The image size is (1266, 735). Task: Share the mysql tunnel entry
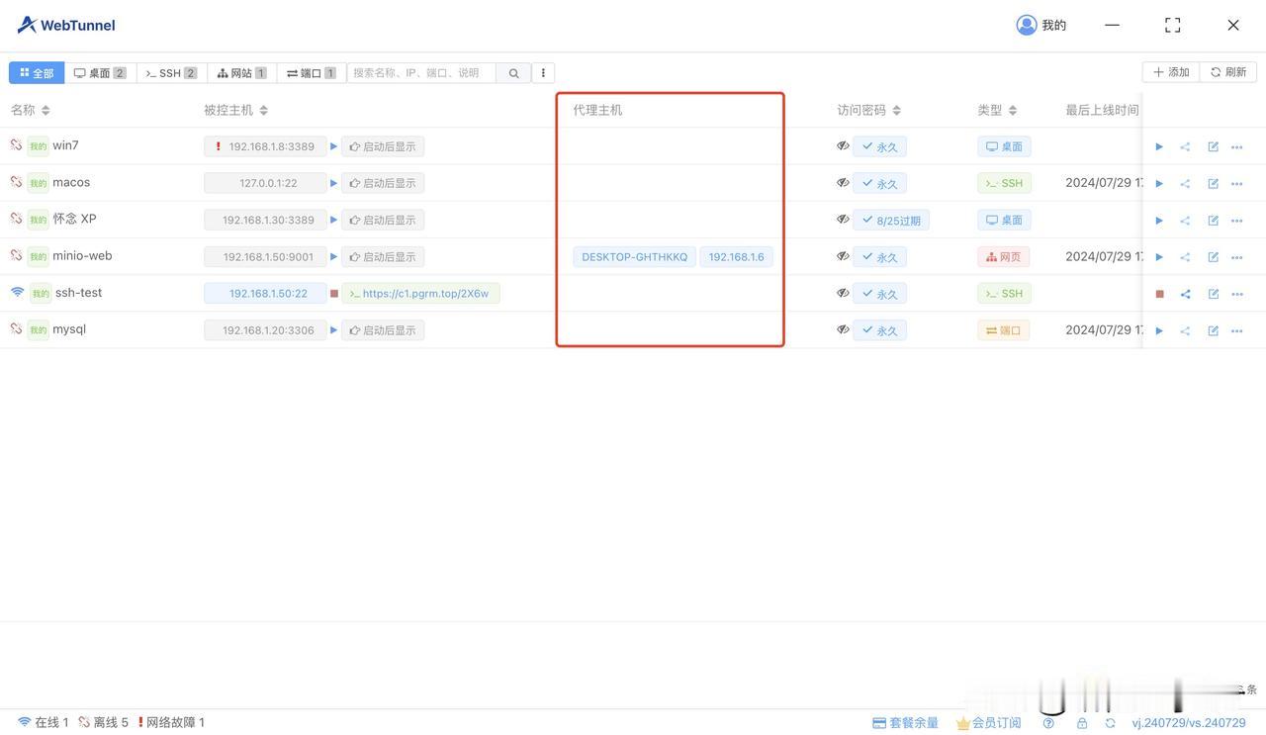point(1185,330)
